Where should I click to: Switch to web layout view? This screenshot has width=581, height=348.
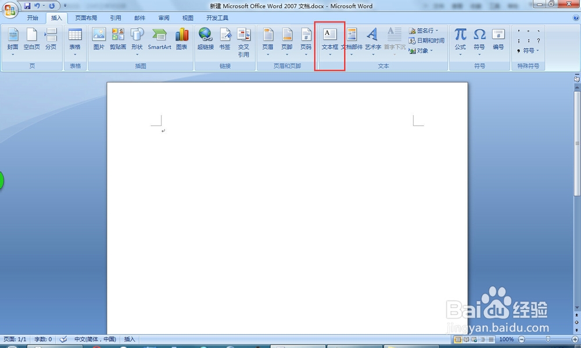click(474, 339)
